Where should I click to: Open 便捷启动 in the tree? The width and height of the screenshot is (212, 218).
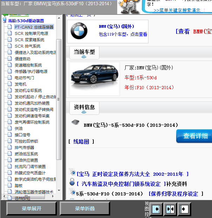[x=22, y=59]
